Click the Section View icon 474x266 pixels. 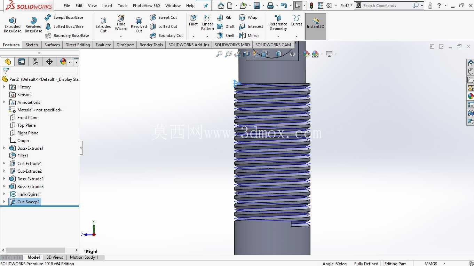click(246, 54)
